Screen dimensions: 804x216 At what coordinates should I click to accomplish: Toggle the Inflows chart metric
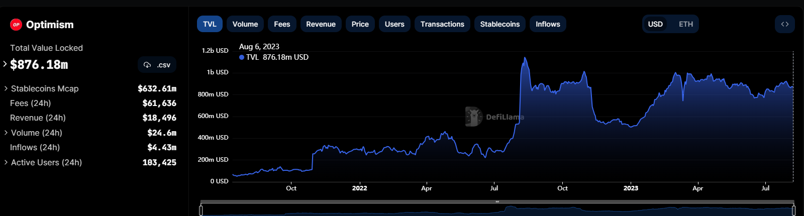[548, 24]
